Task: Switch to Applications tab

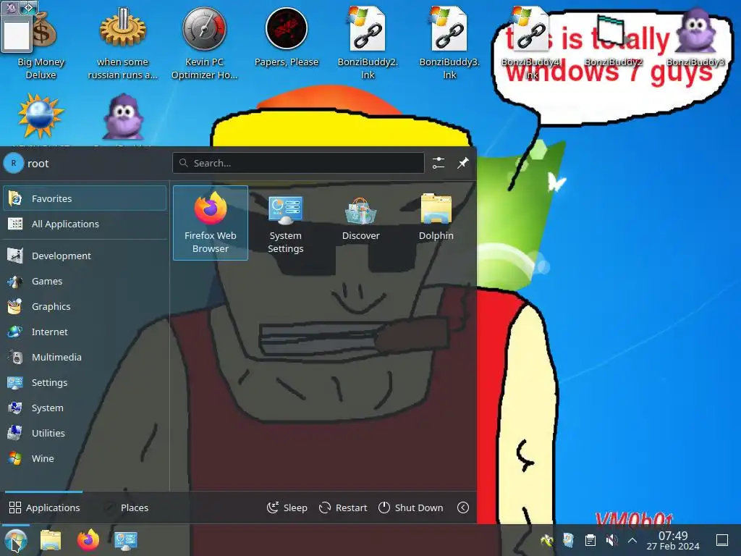Action: pos(44,507)
